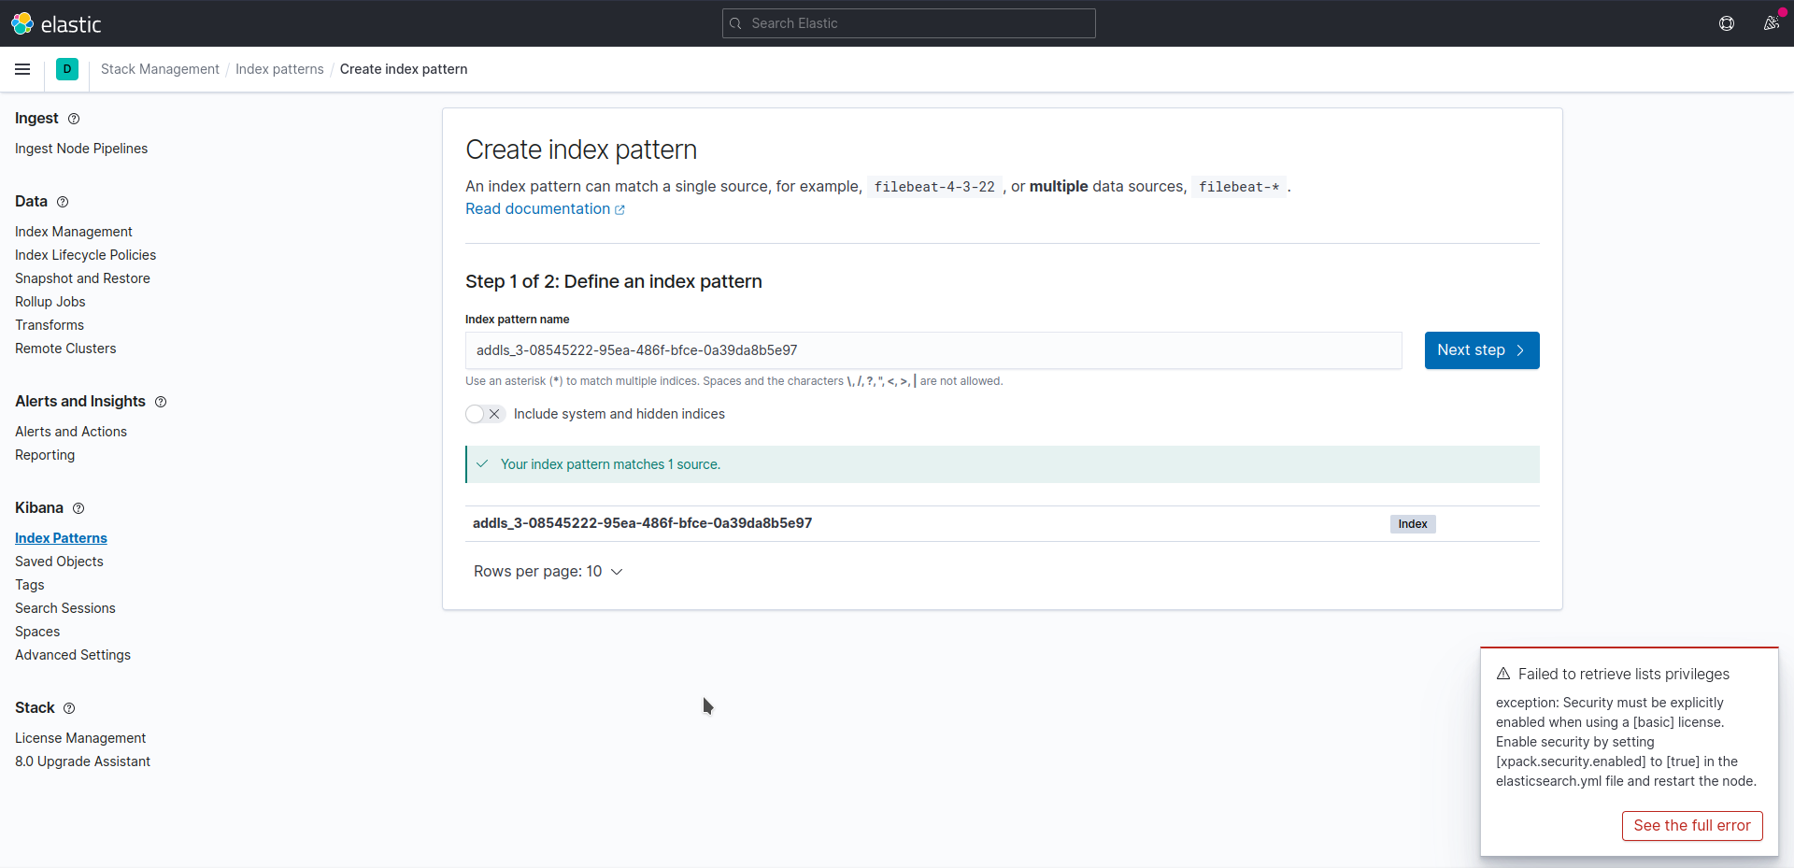Click the help icon next to Stack heading
The image size is (1794, 868).
pyautogui.click(x=69, y=708)
